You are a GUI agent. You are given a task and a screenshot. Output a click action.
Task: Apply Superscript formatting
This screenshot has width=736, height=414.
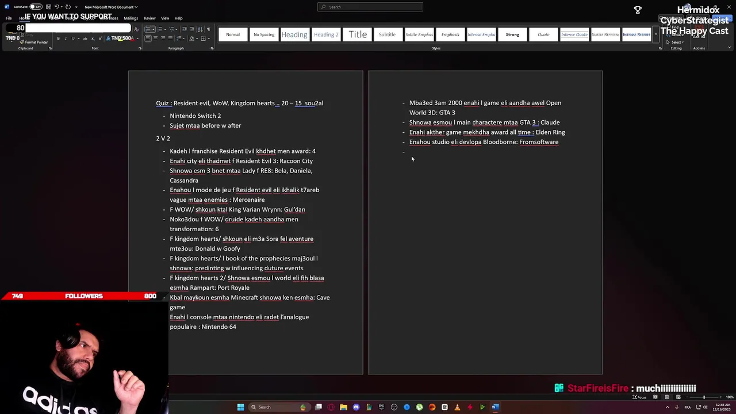tap(100, 39)
